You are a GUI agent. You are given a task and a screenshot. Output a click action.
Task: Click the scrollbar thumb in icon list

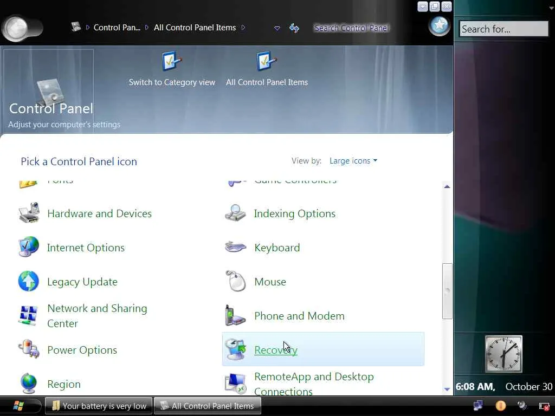tap(447, 291)
